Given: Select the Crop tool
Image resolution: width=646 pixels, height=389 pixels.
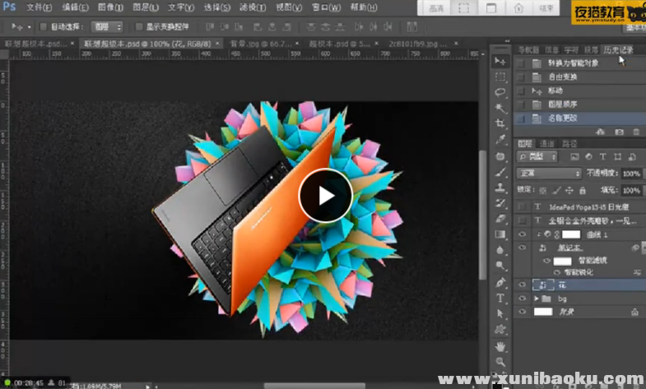Looking at the screenshot, I should click(x=500, y=123).
